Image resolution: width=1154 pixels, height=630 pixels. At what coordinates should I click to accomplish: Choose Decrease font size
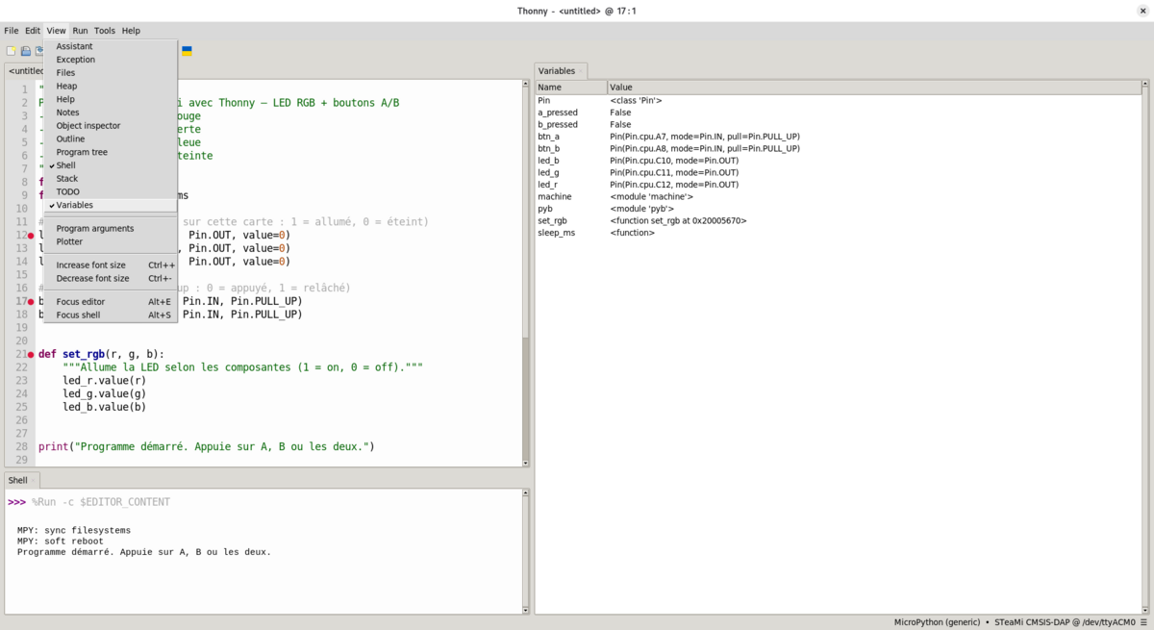click(111, 278)
